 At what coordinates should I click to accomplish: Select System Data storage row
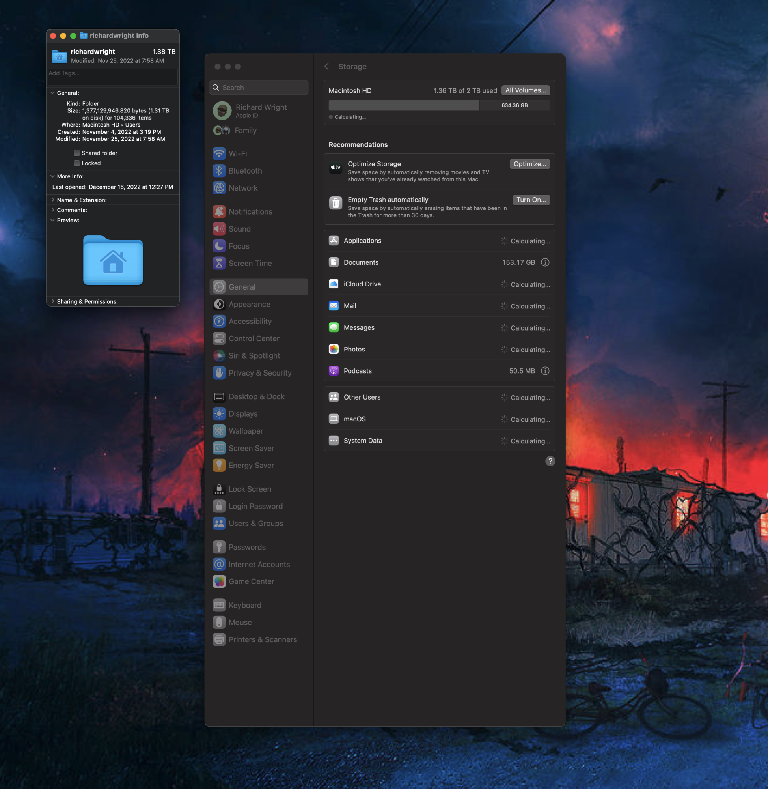pyautogui.click(x=439, y=441)
